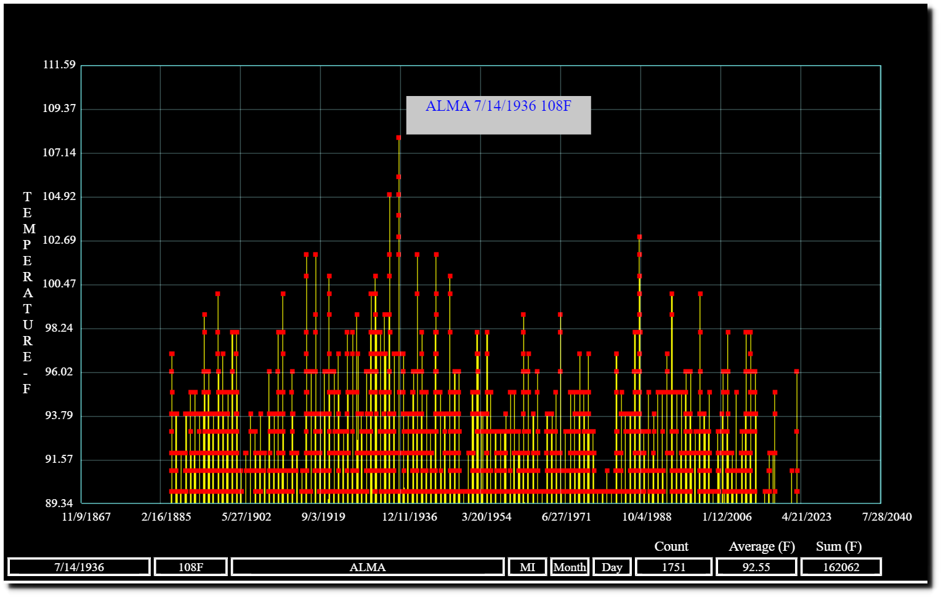Click y-axis label 93.79
Screen dimensions: 941x597
coord(59,415)
